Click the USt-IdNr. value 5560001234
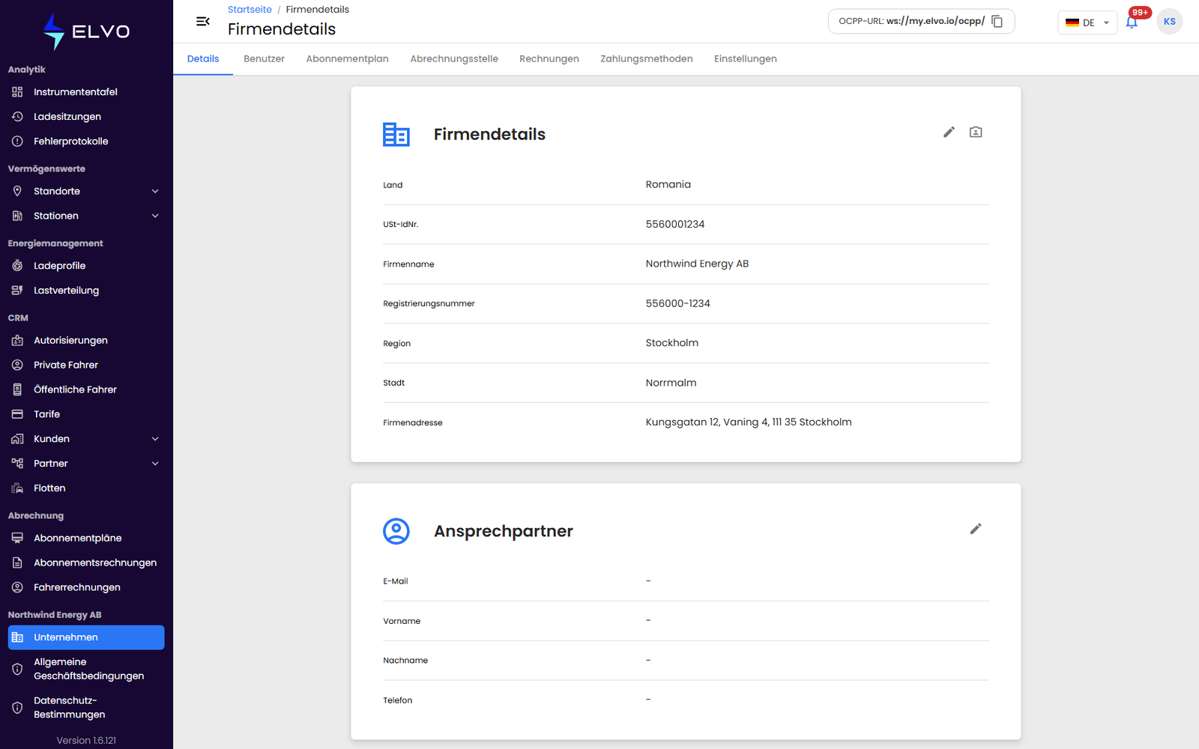This screenshot has height=749, width=1199. point(675,224)
